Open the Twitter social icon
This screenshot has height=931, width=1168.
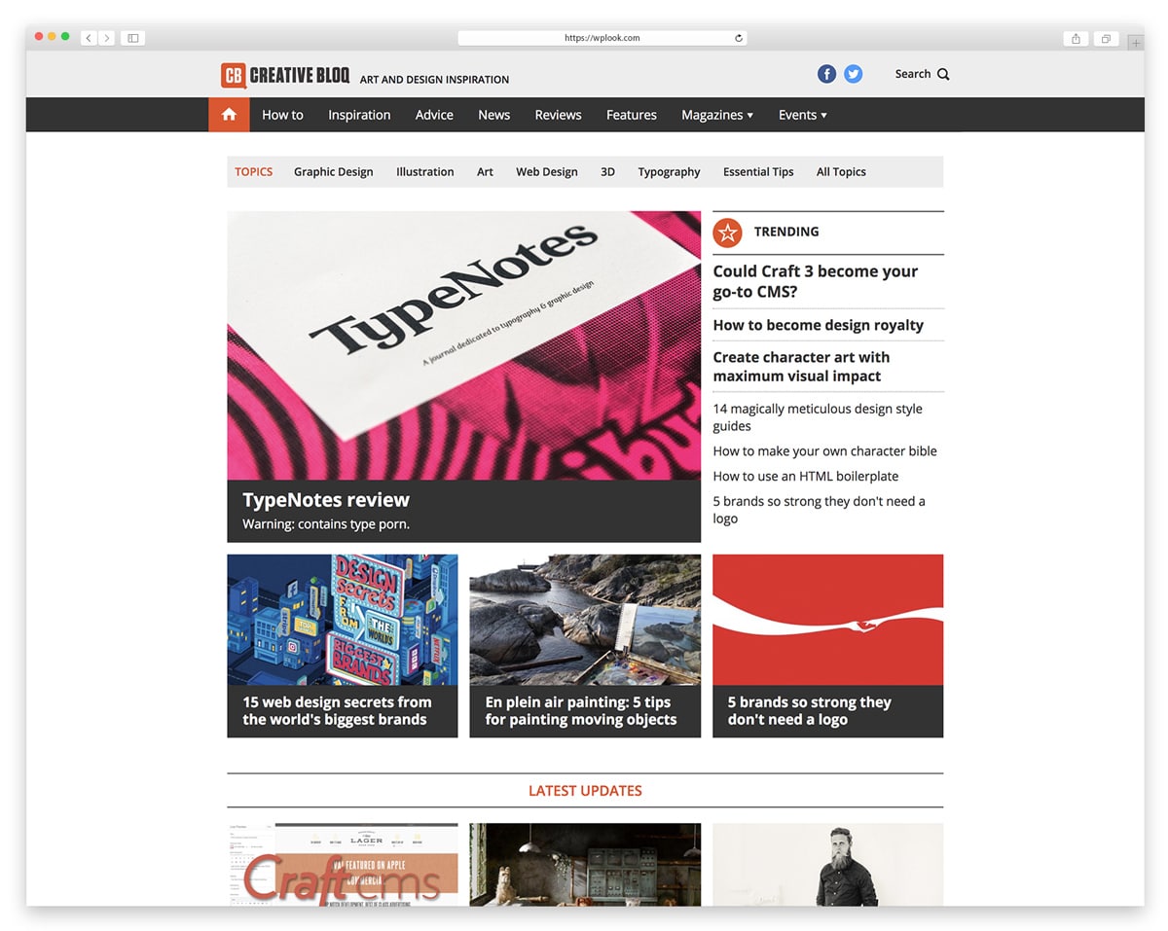[854, 74]
